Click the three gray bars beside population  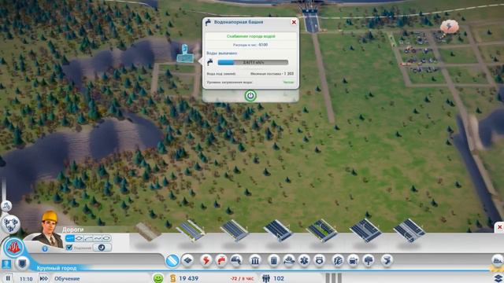coord(333,278)
